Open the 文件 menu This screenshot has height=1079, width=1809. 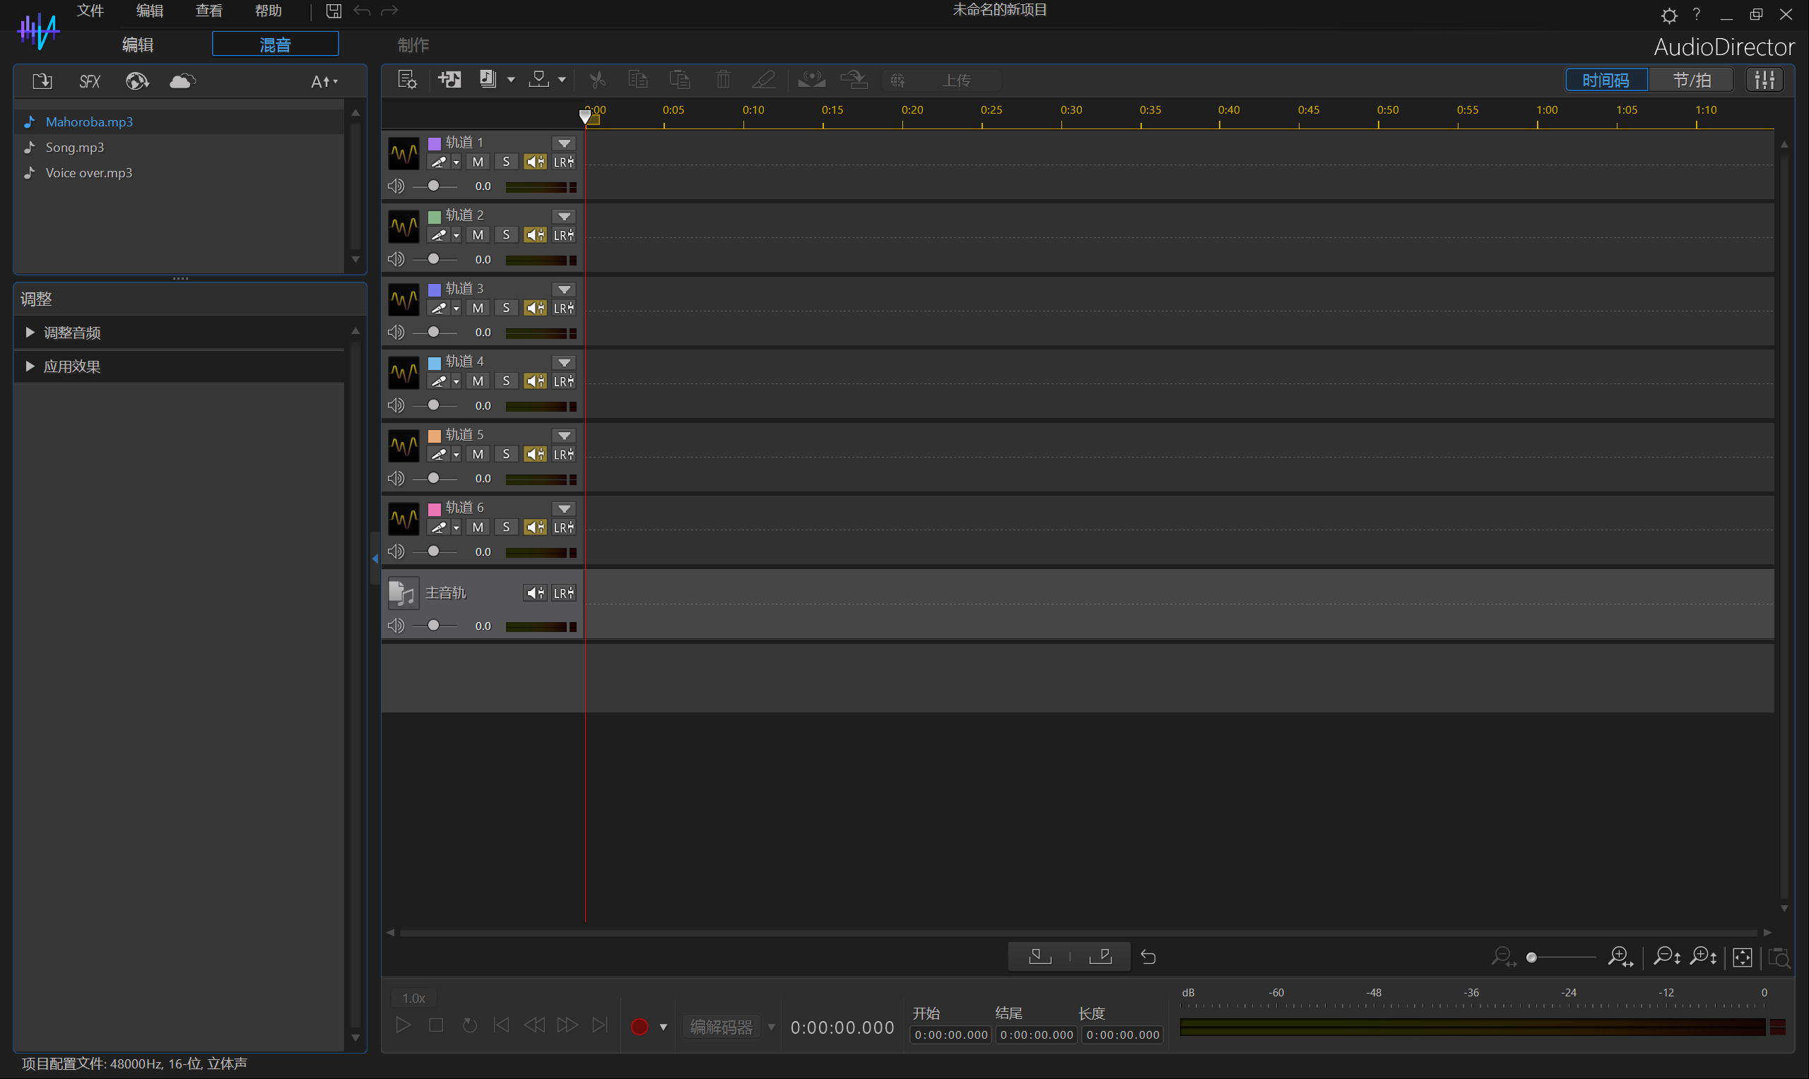(90, 11)
